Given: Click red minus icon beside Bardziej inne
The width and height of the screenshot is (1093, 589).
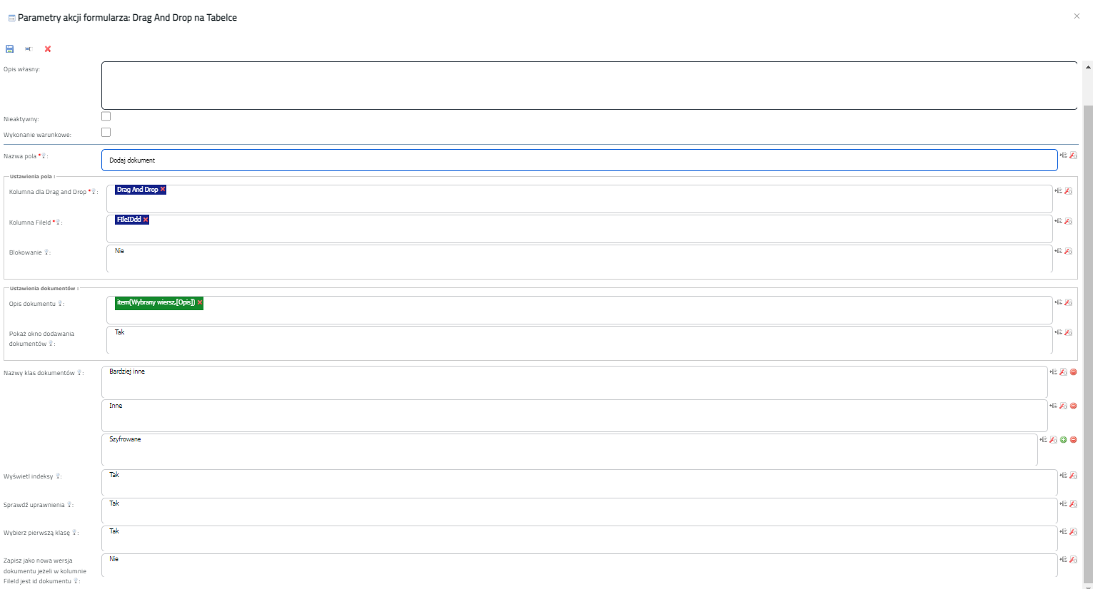Looking at the screenshot, I should [1073, 372].
